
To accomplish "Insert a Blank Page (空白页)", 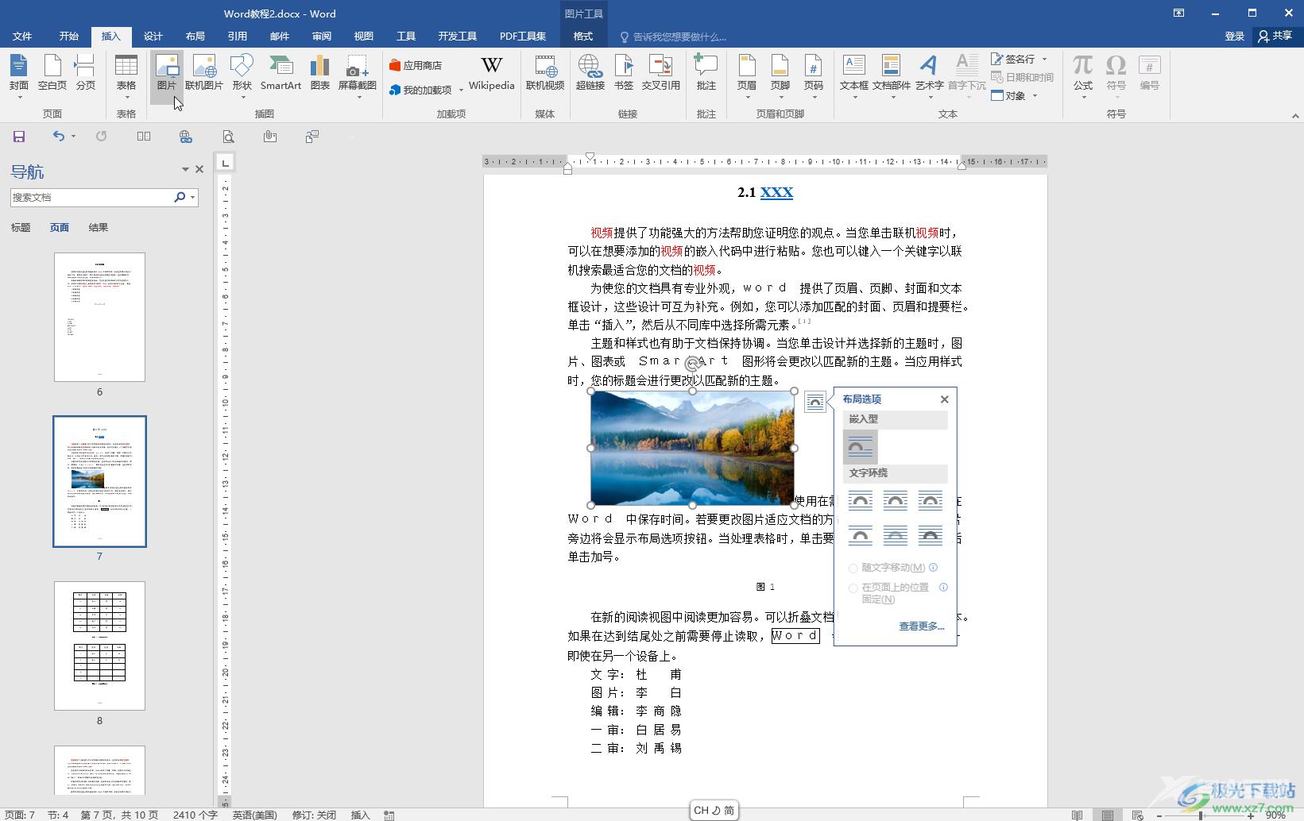I will pyautogui.click(x=52, y=73).
